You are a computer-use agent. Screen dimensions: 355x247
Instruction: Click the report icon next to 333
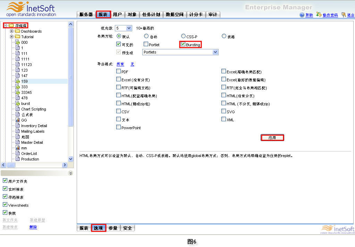point(17,87)
